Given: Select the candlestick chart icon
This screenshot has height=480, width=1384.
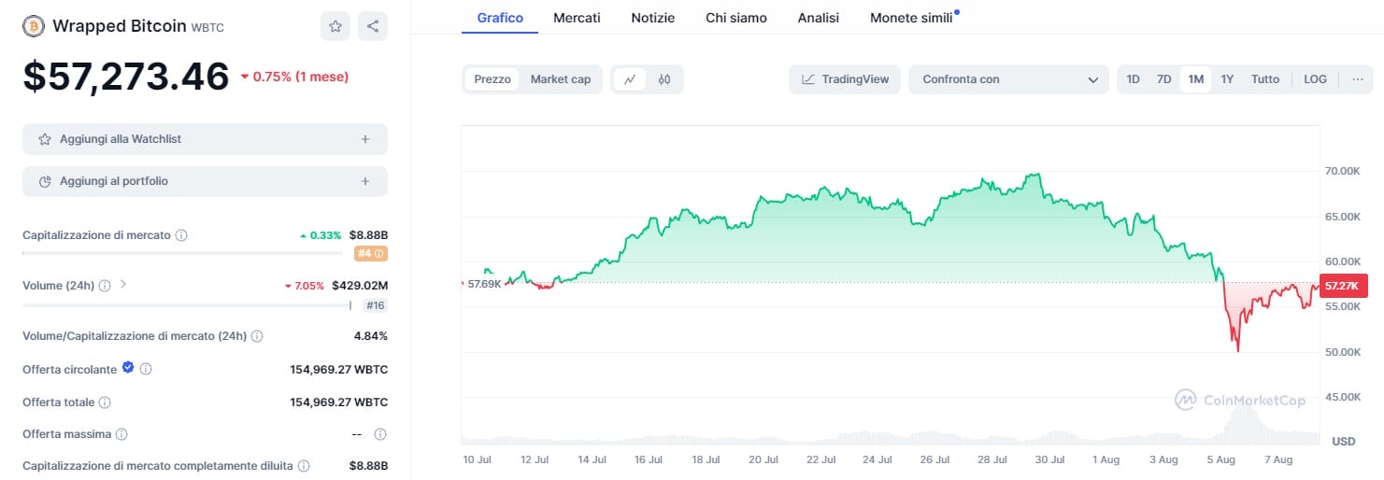Looking at the screenshot, I should [x=664, y=79].
